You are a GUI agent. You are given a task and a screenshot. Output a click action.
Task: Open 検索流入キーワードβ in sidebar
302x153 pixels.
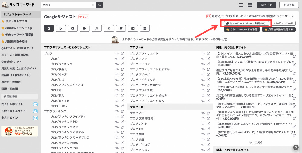pos(18,28)
